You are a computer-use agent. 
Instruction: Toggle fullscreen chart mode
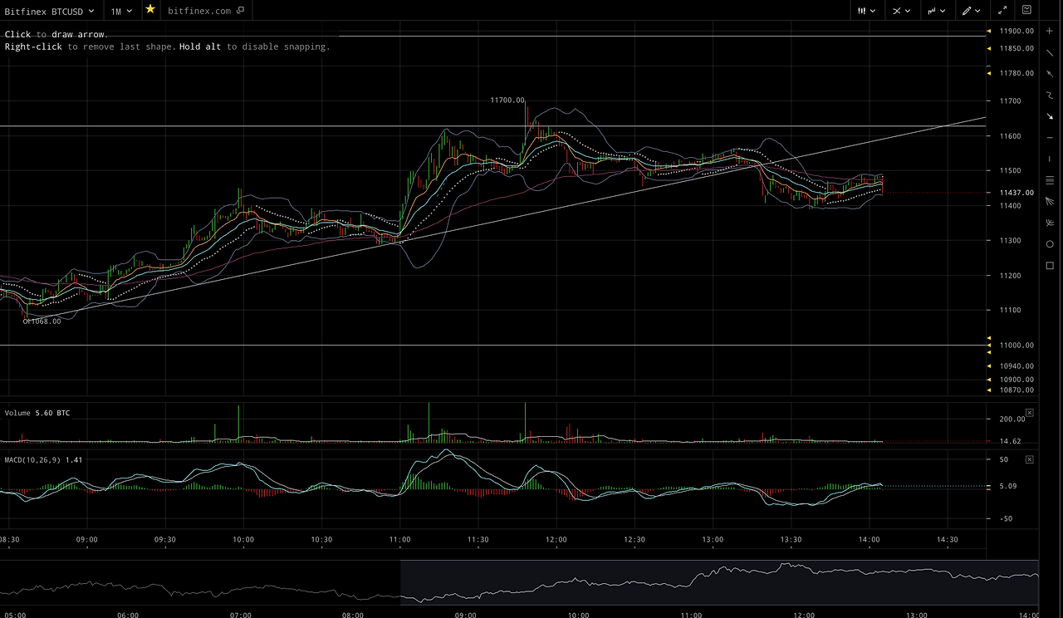tap(1003, 11)
